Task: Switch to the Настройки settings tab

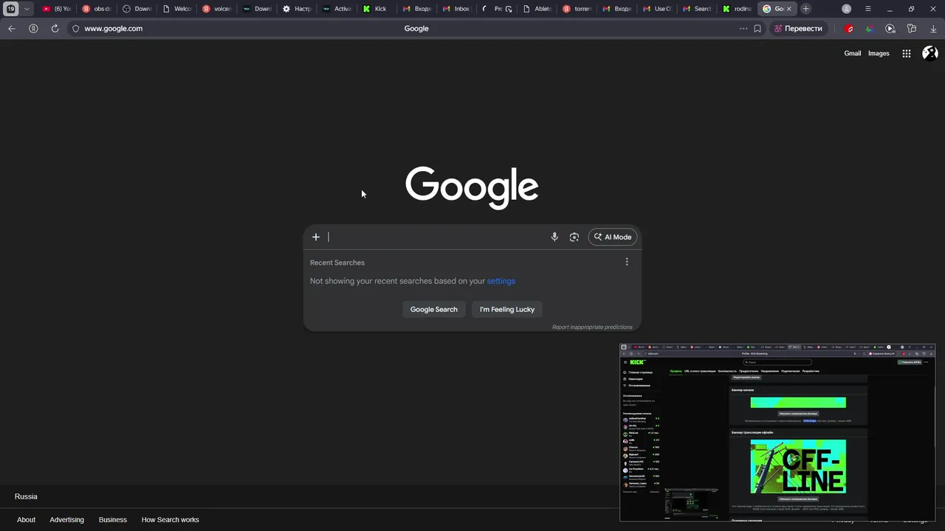Action: (x=296, y=9)
